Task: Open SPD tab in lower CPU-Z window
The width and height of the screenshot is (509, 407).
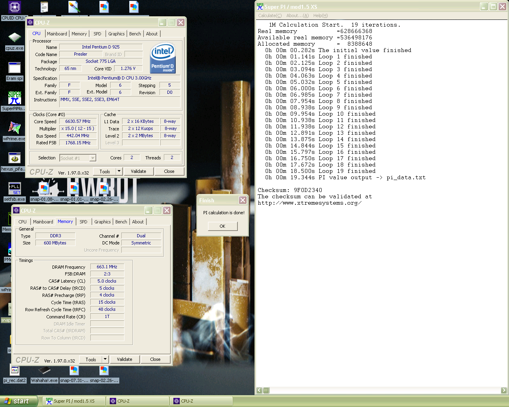Action: [84, 222]
